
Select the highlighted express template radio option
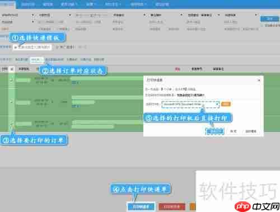32,47
